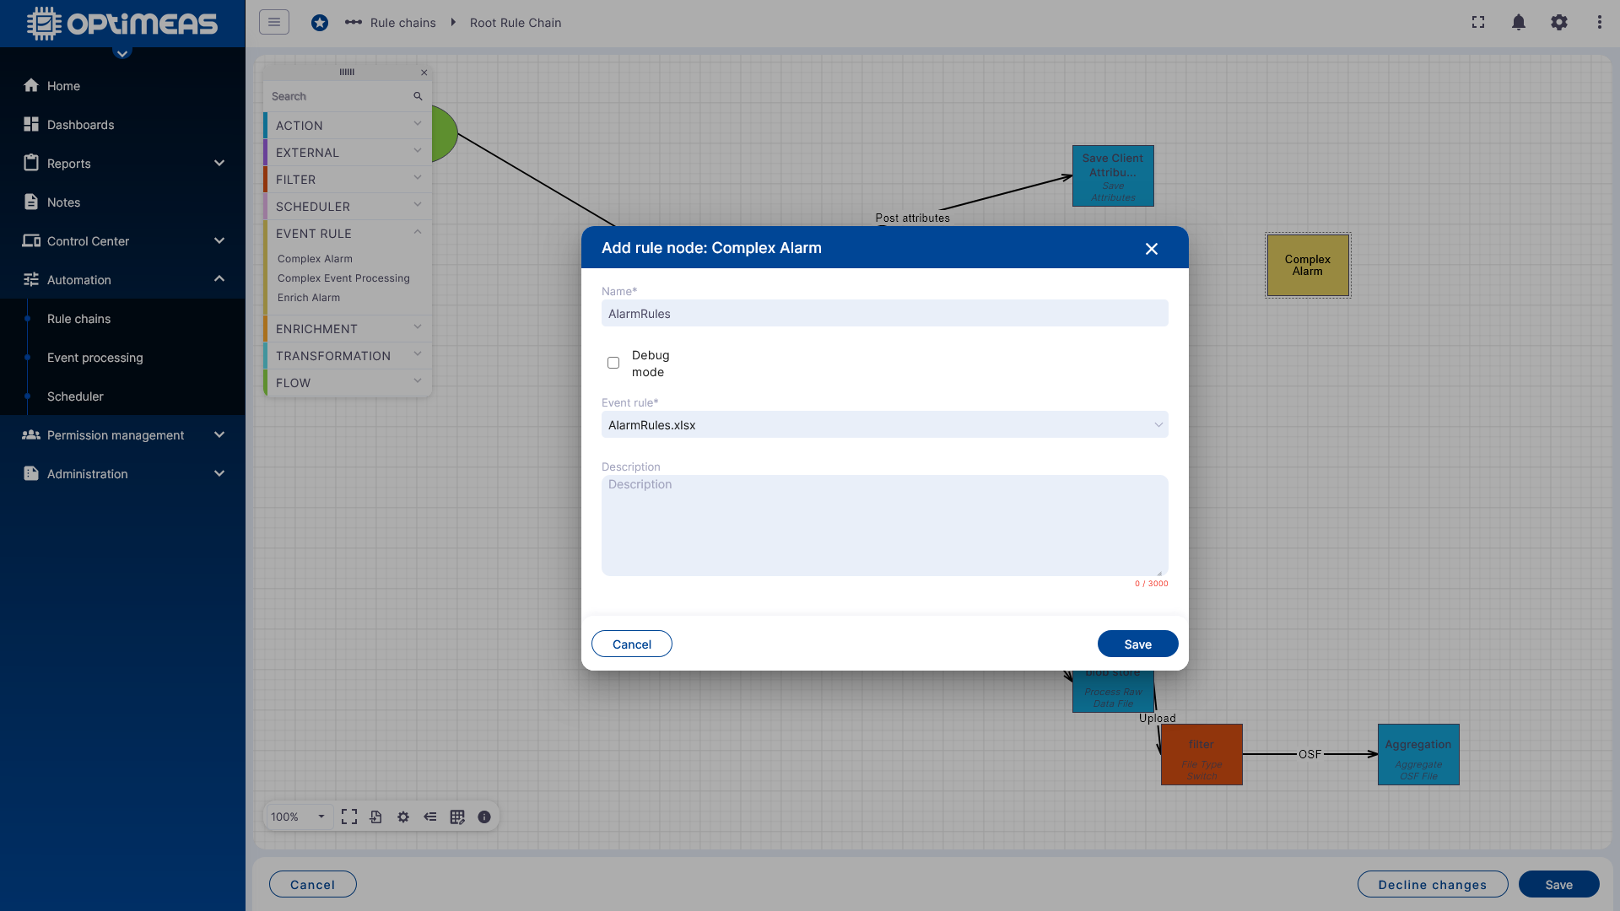Screen dimensions: 1620x911
Task: Click Decline changes button
Action: tap(1432, 884)
